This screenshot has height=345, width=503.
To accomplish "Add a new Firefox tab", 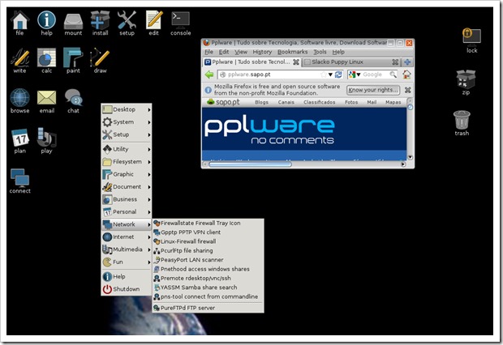I will point(407,62).
